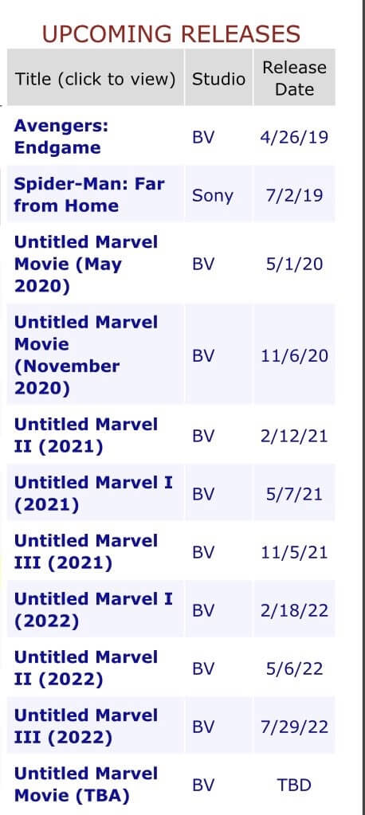Click the Release Date column header
The height and width of the screenshot is (815, 365).
pyautogui.click(x=294, y=78)
